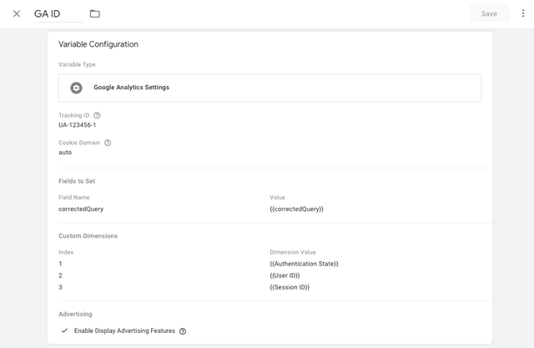534x348 pixels.
Task: Click custom dimension index 3
Action: (60, 287)
